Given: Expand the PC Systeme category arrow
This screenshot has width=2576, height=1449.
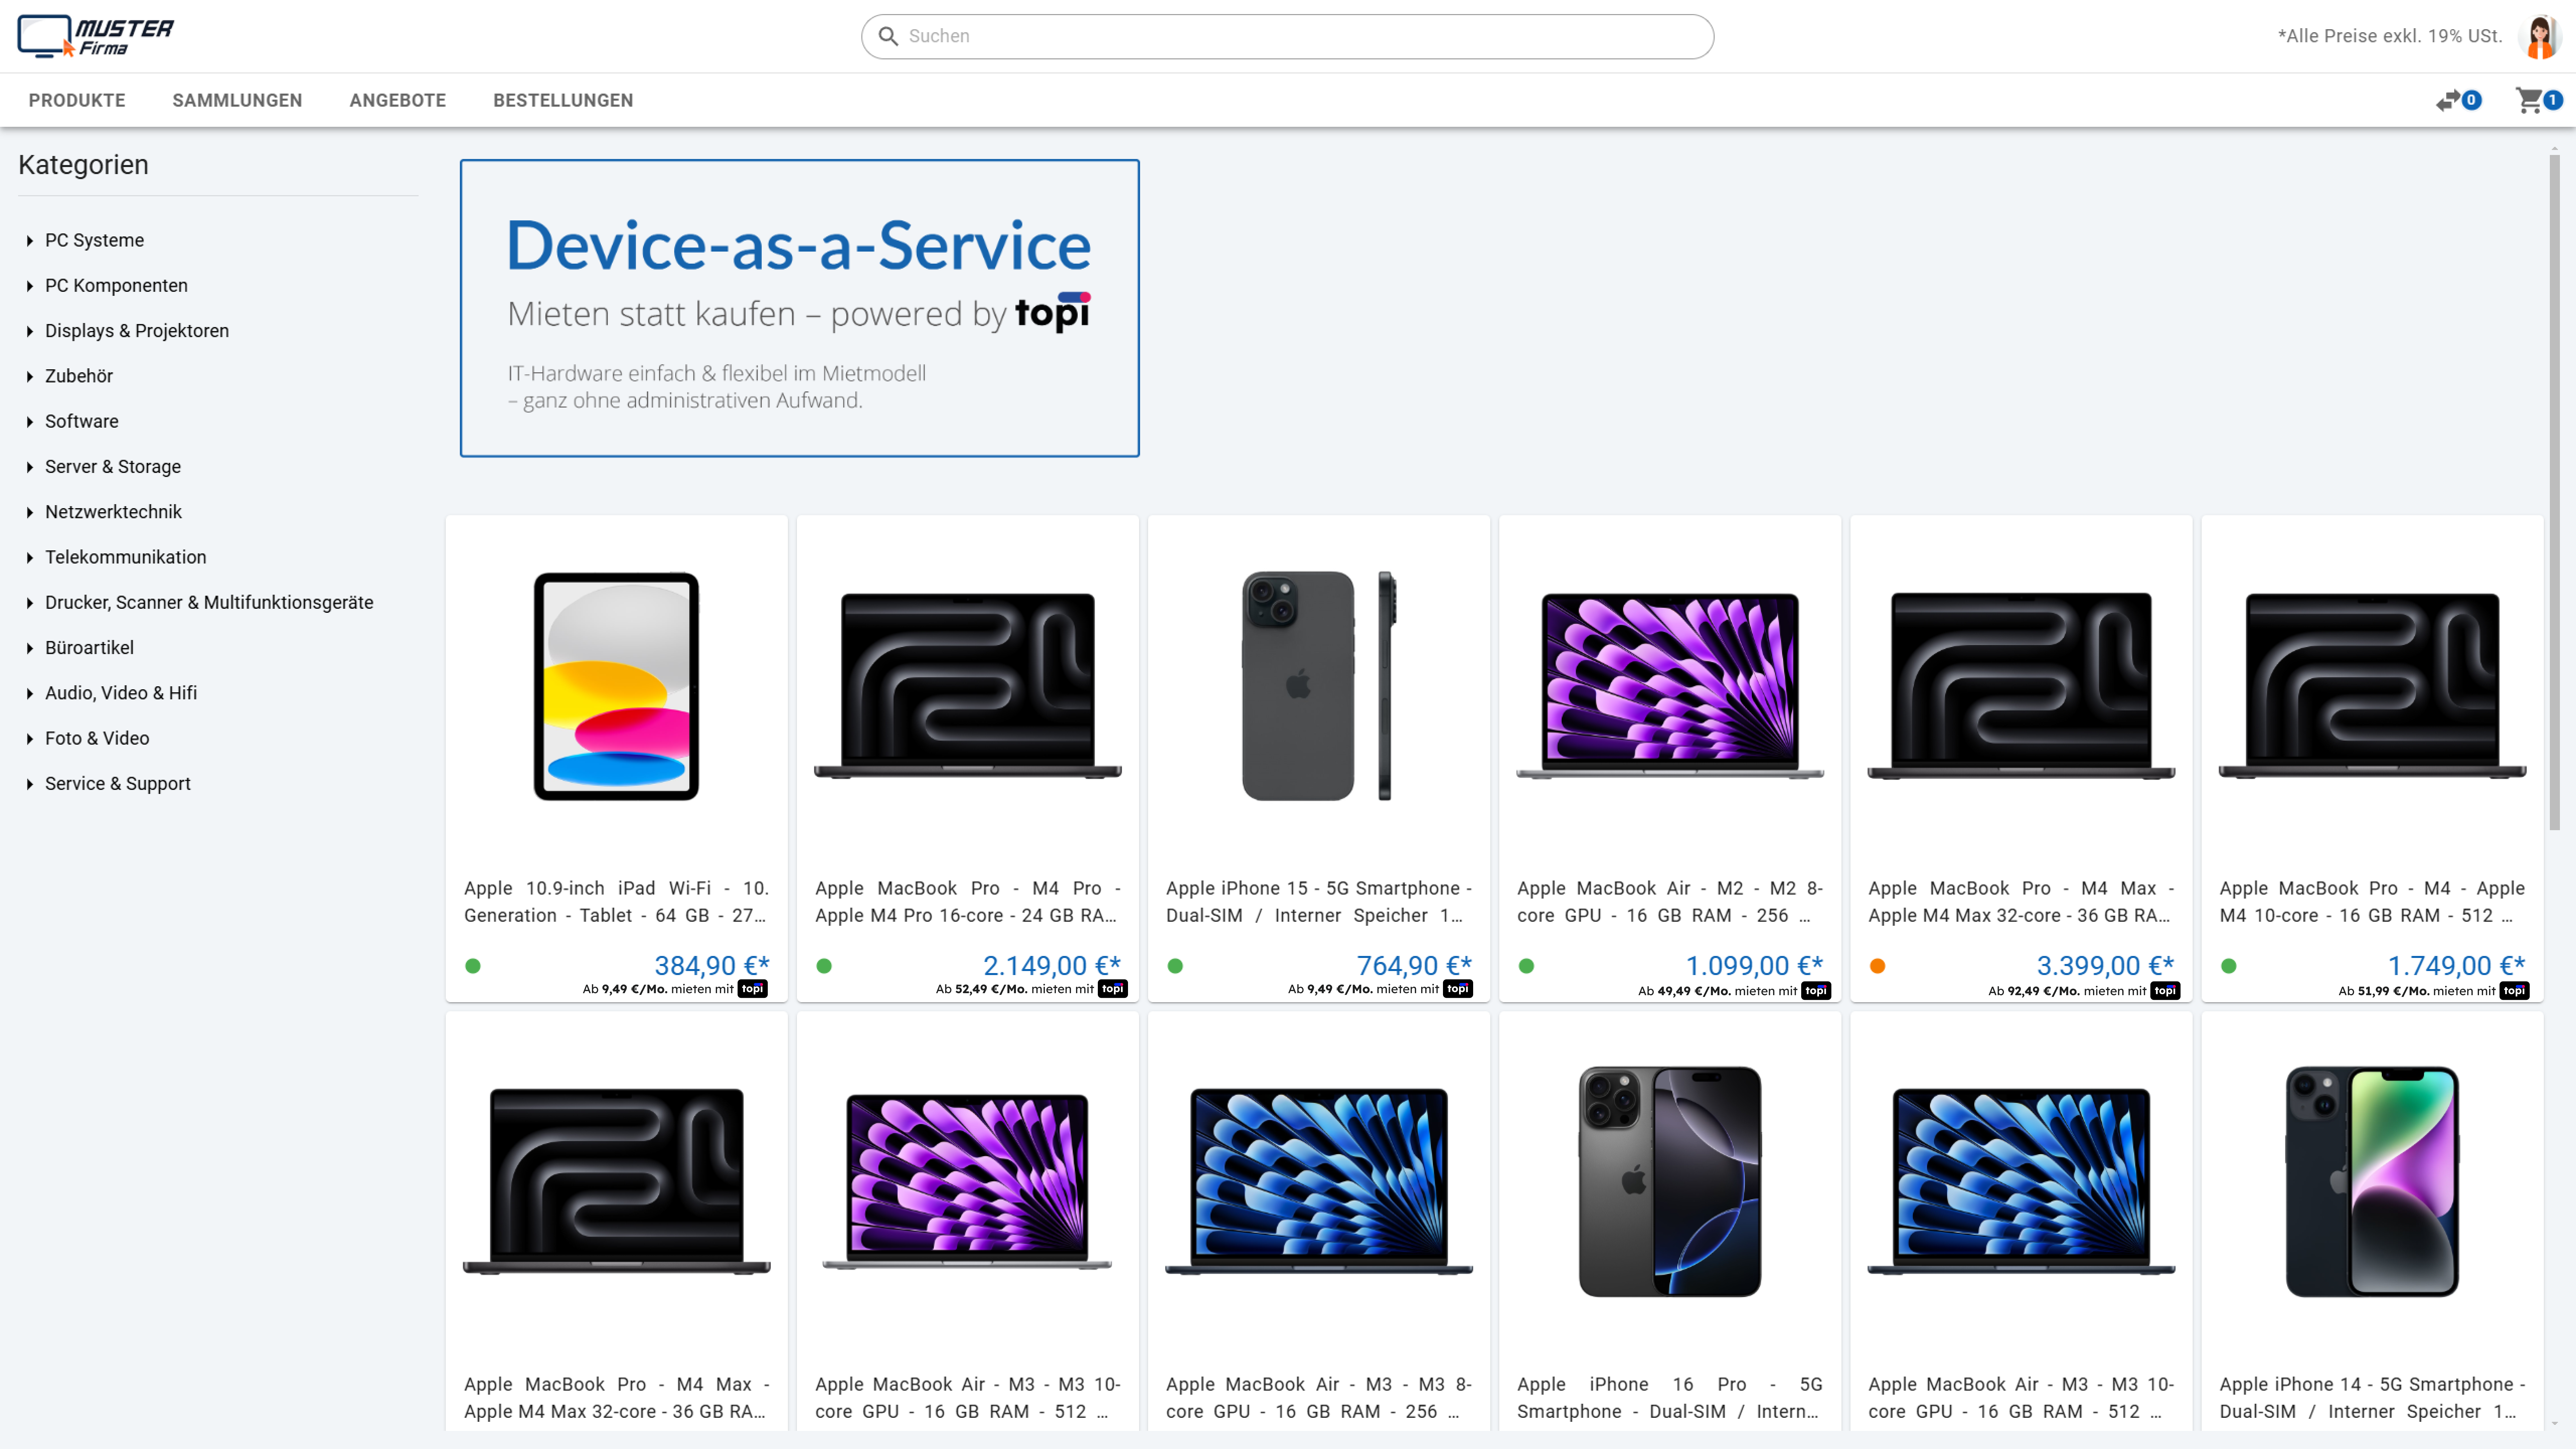Looking at the screenshot, I should tap(30, 241).
